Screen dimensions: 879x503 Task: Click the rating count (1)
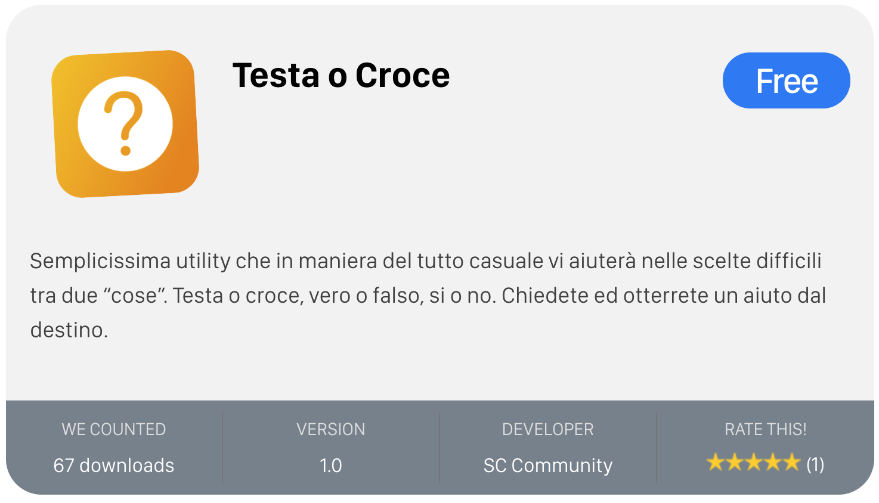click(x=815, y=464)
